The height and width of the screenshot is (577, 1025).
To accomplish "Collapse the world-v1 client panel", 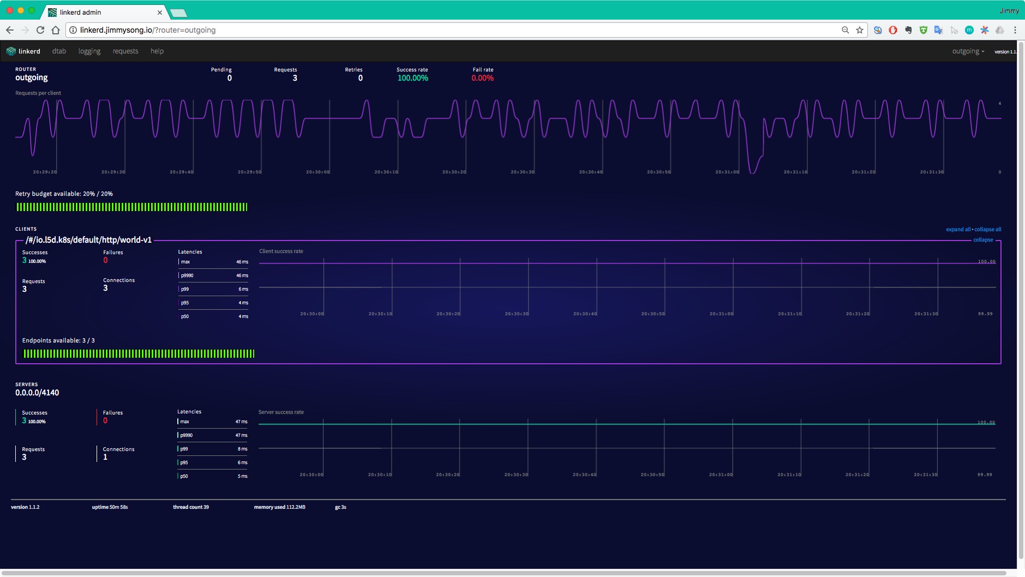I will 984,239.
